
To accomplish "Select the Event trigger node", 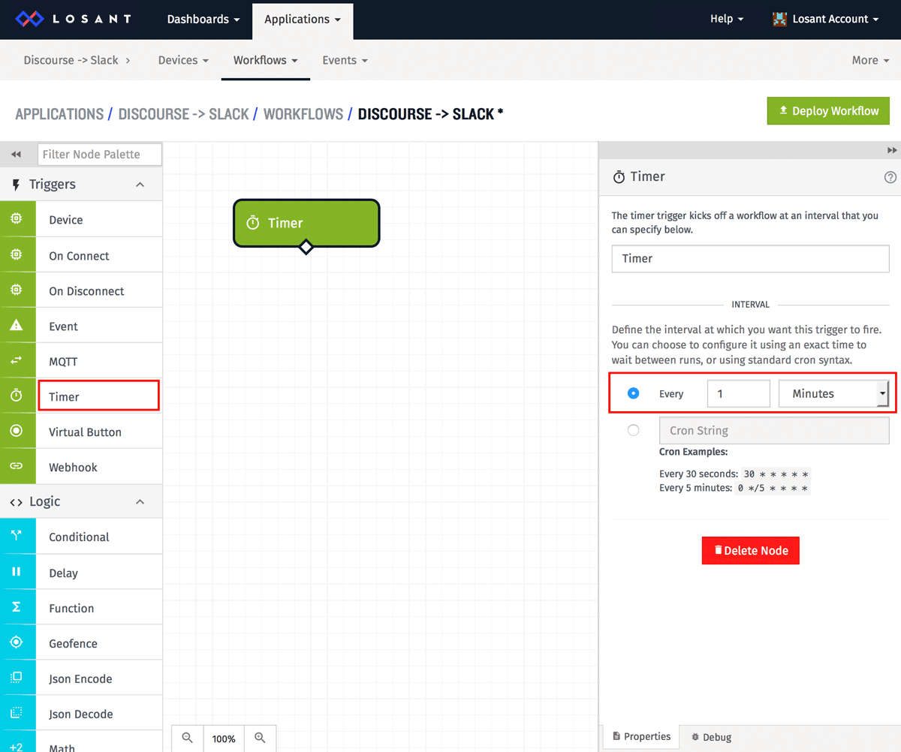I will (x=81, y=326).
